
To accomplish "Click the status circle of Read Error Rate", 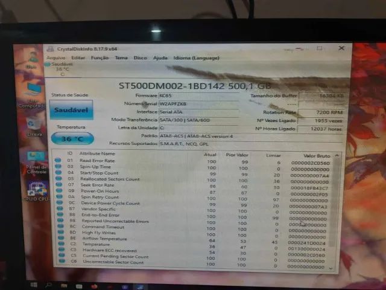I will [58, 160].
